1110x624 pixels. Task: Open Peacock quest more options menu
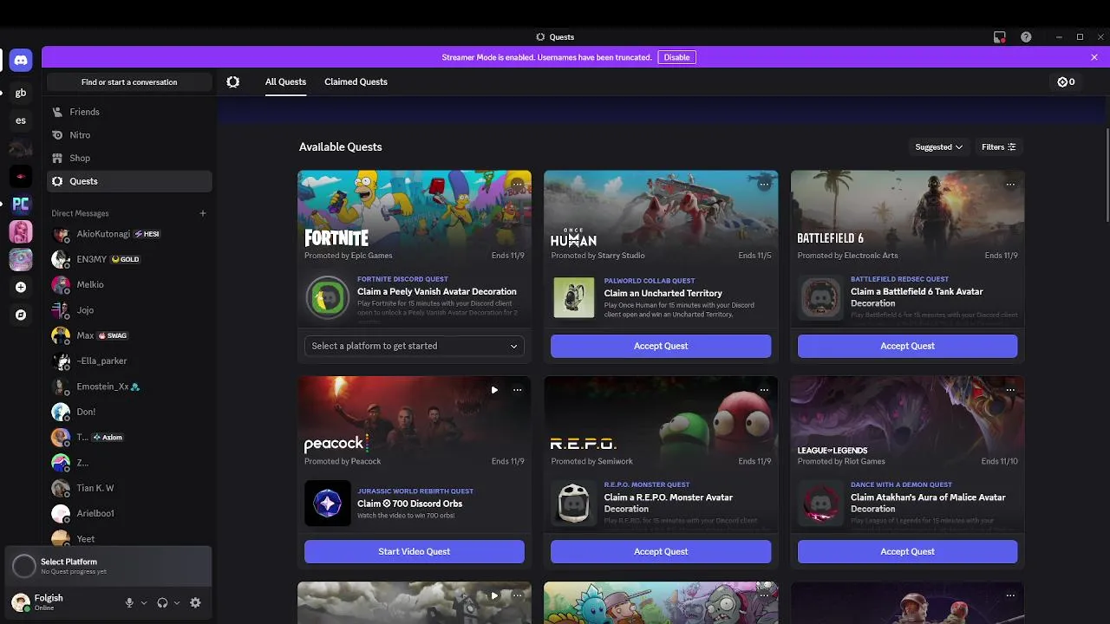(x=518, y=390)
